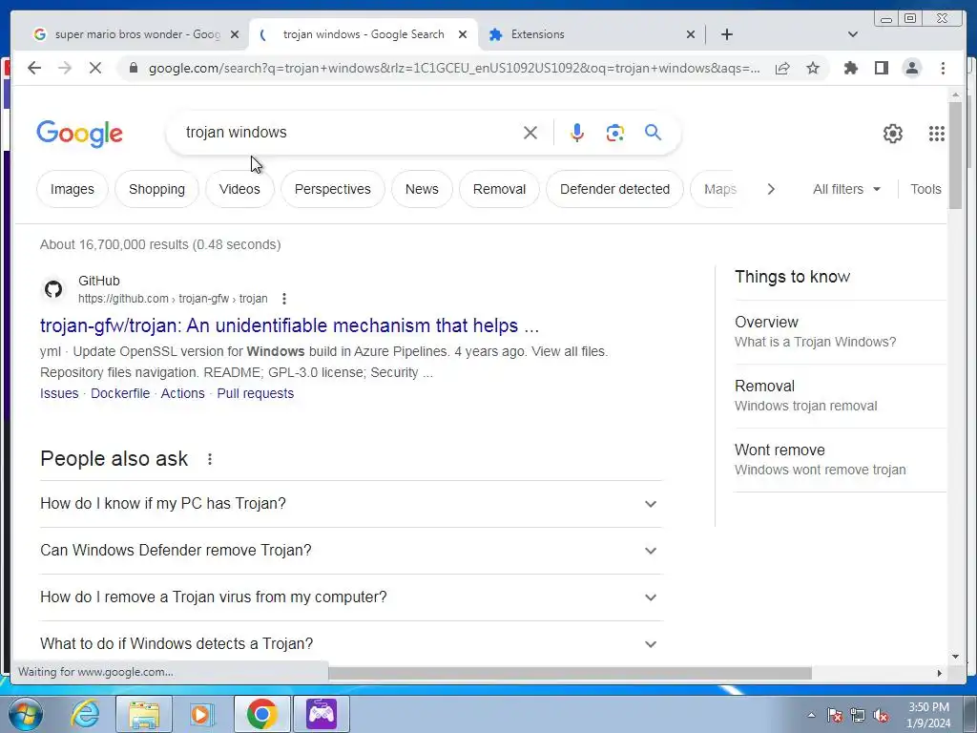Launch Internet Explorer from taskbar
977x733 pixels.
pos(85,714)
